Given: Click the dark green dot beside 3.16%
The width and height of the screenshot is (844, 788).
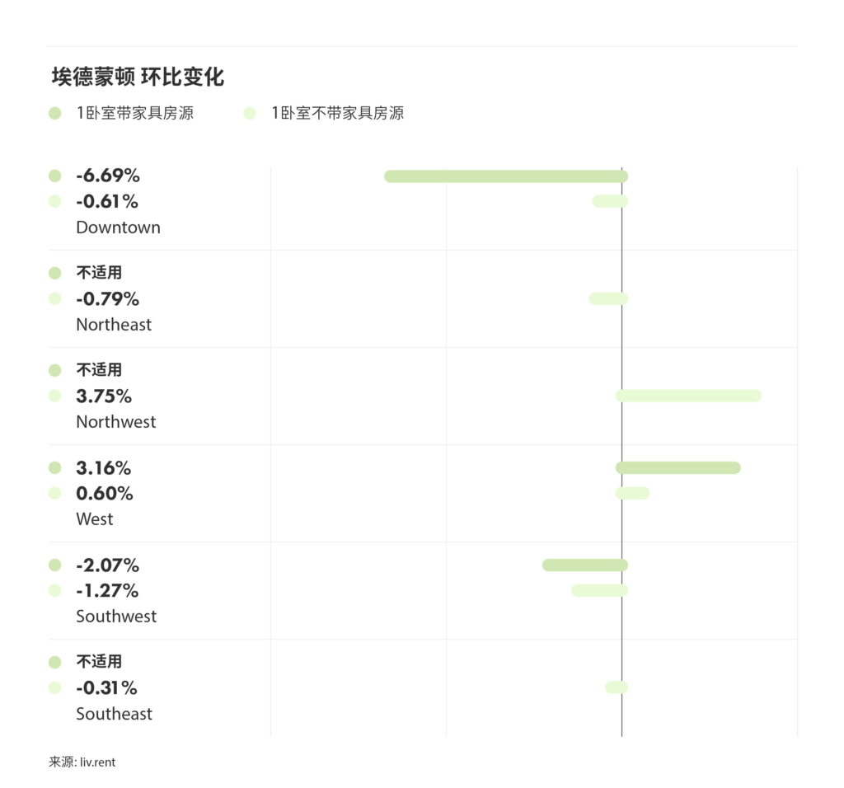Looking at the screenshot, I should point(55,468).
